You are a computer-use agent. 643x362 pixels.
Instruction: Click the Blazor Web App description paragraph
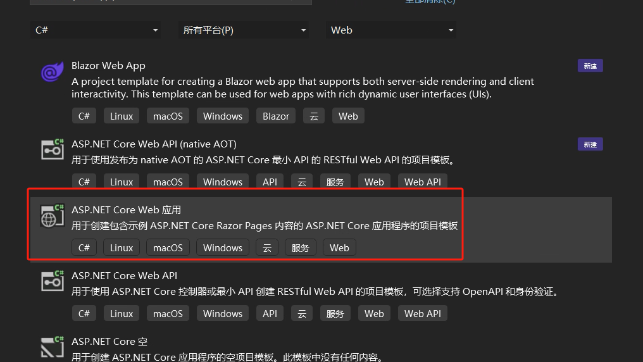pyautogui.click(x=303, y=88)
